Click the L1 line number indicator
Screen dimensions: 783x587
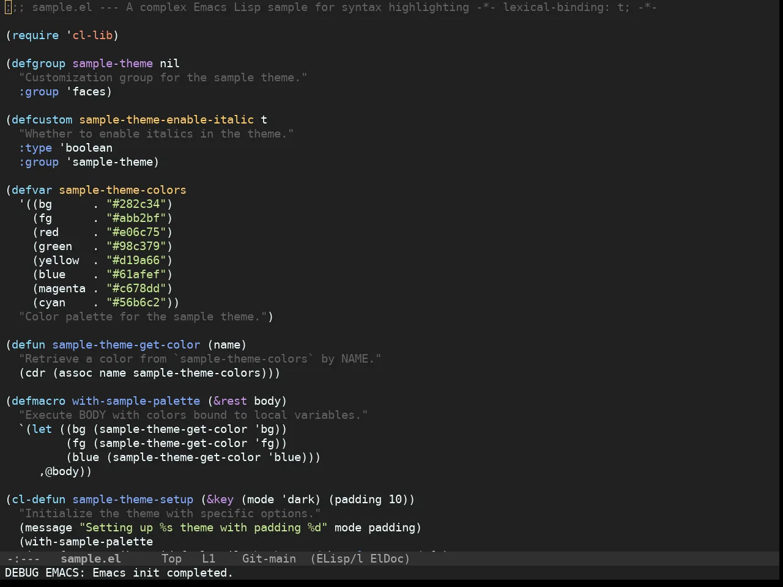click(209, 558)
